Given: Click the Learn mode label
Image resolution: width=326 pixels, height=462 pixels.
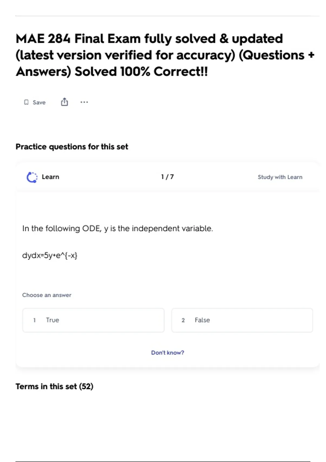Looking at the screenshot, I should click(51, 177).
